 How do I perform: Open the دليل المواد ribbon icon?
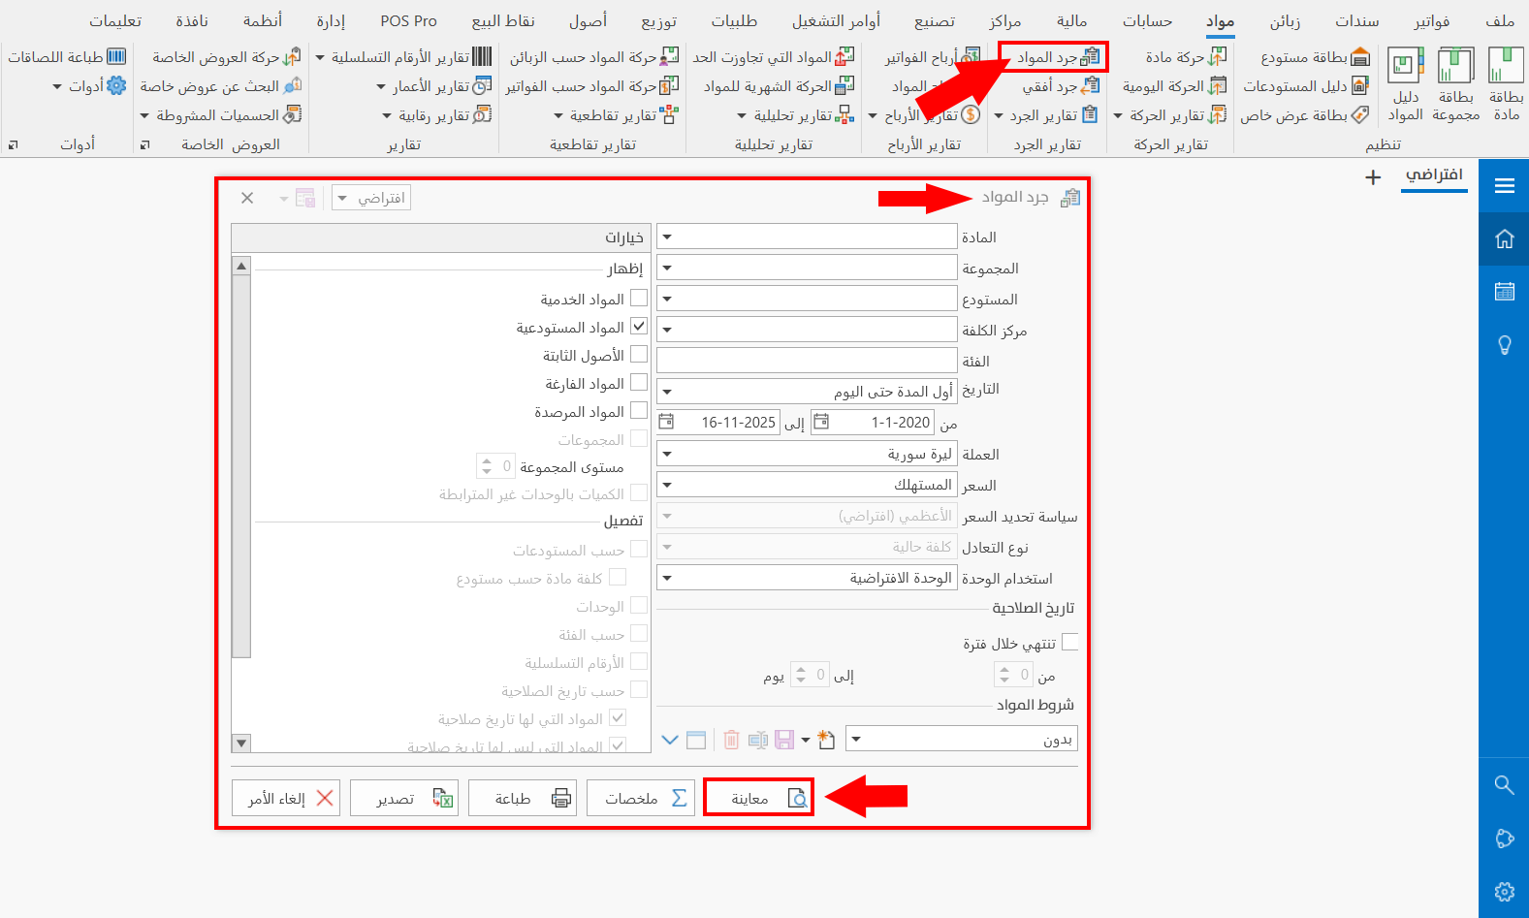(x=1405, y=85)
